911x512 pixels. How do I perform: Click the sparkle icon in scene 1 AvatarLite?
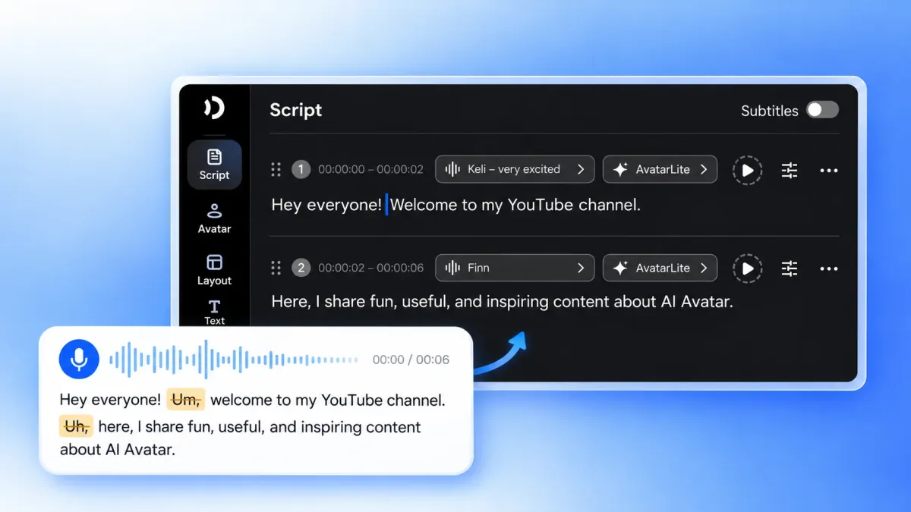tap(620, 169)
